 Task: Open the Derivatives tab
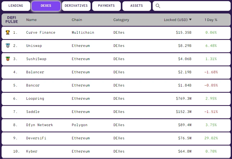(76, 6)
